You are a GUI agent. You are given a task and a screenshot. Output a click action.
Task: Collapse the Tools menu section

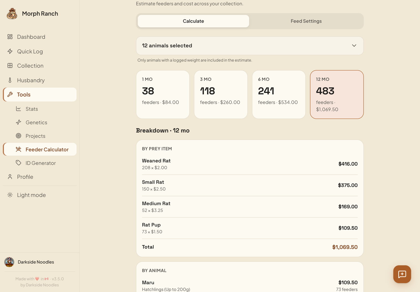(40, 95)
